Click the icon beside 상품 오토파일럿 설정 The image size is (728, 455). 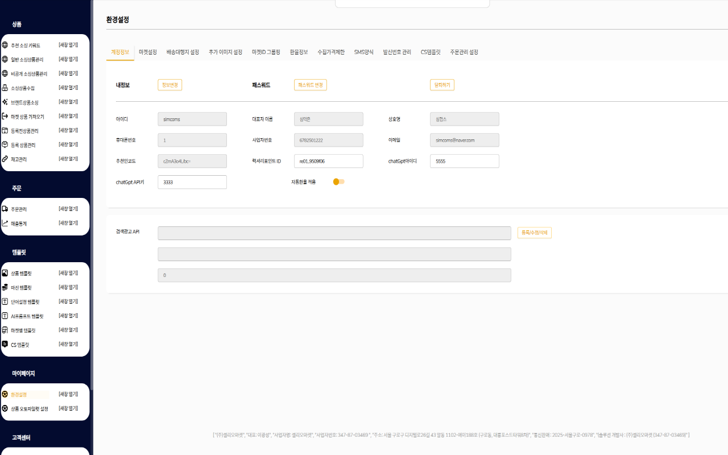(x=5, y=408)
